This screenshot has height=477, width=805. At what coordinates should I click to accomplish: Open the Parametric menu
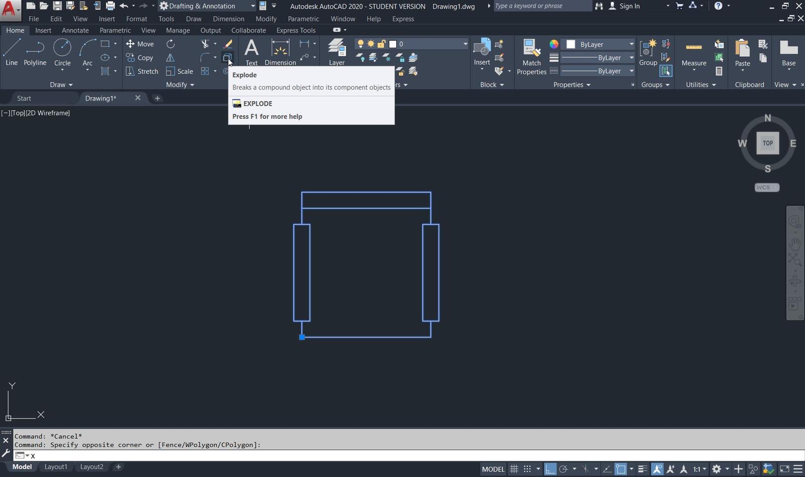[x=303, y=19]
